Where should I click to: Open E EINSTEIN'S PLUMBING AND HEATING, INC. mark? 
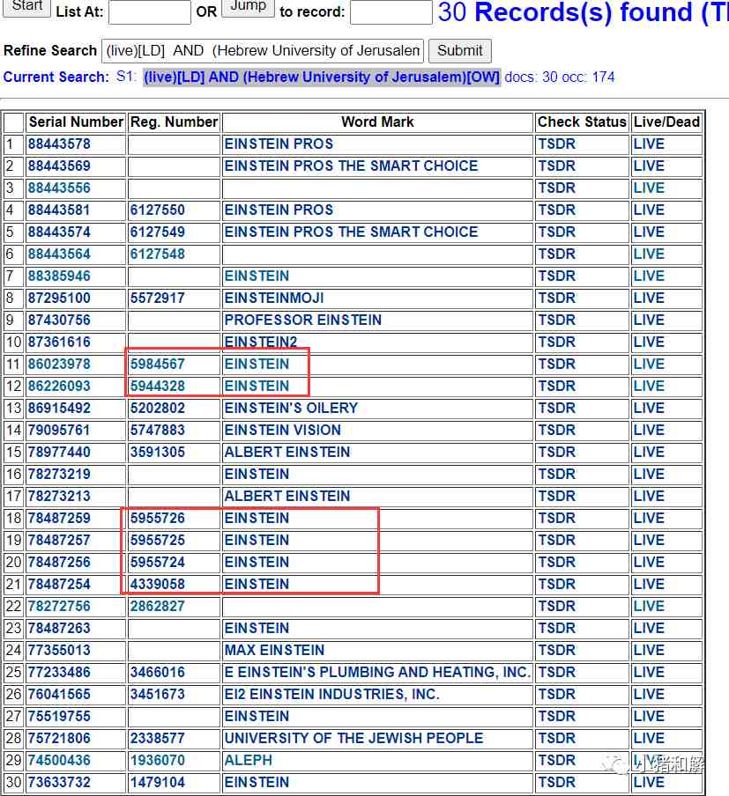[377, 672]
